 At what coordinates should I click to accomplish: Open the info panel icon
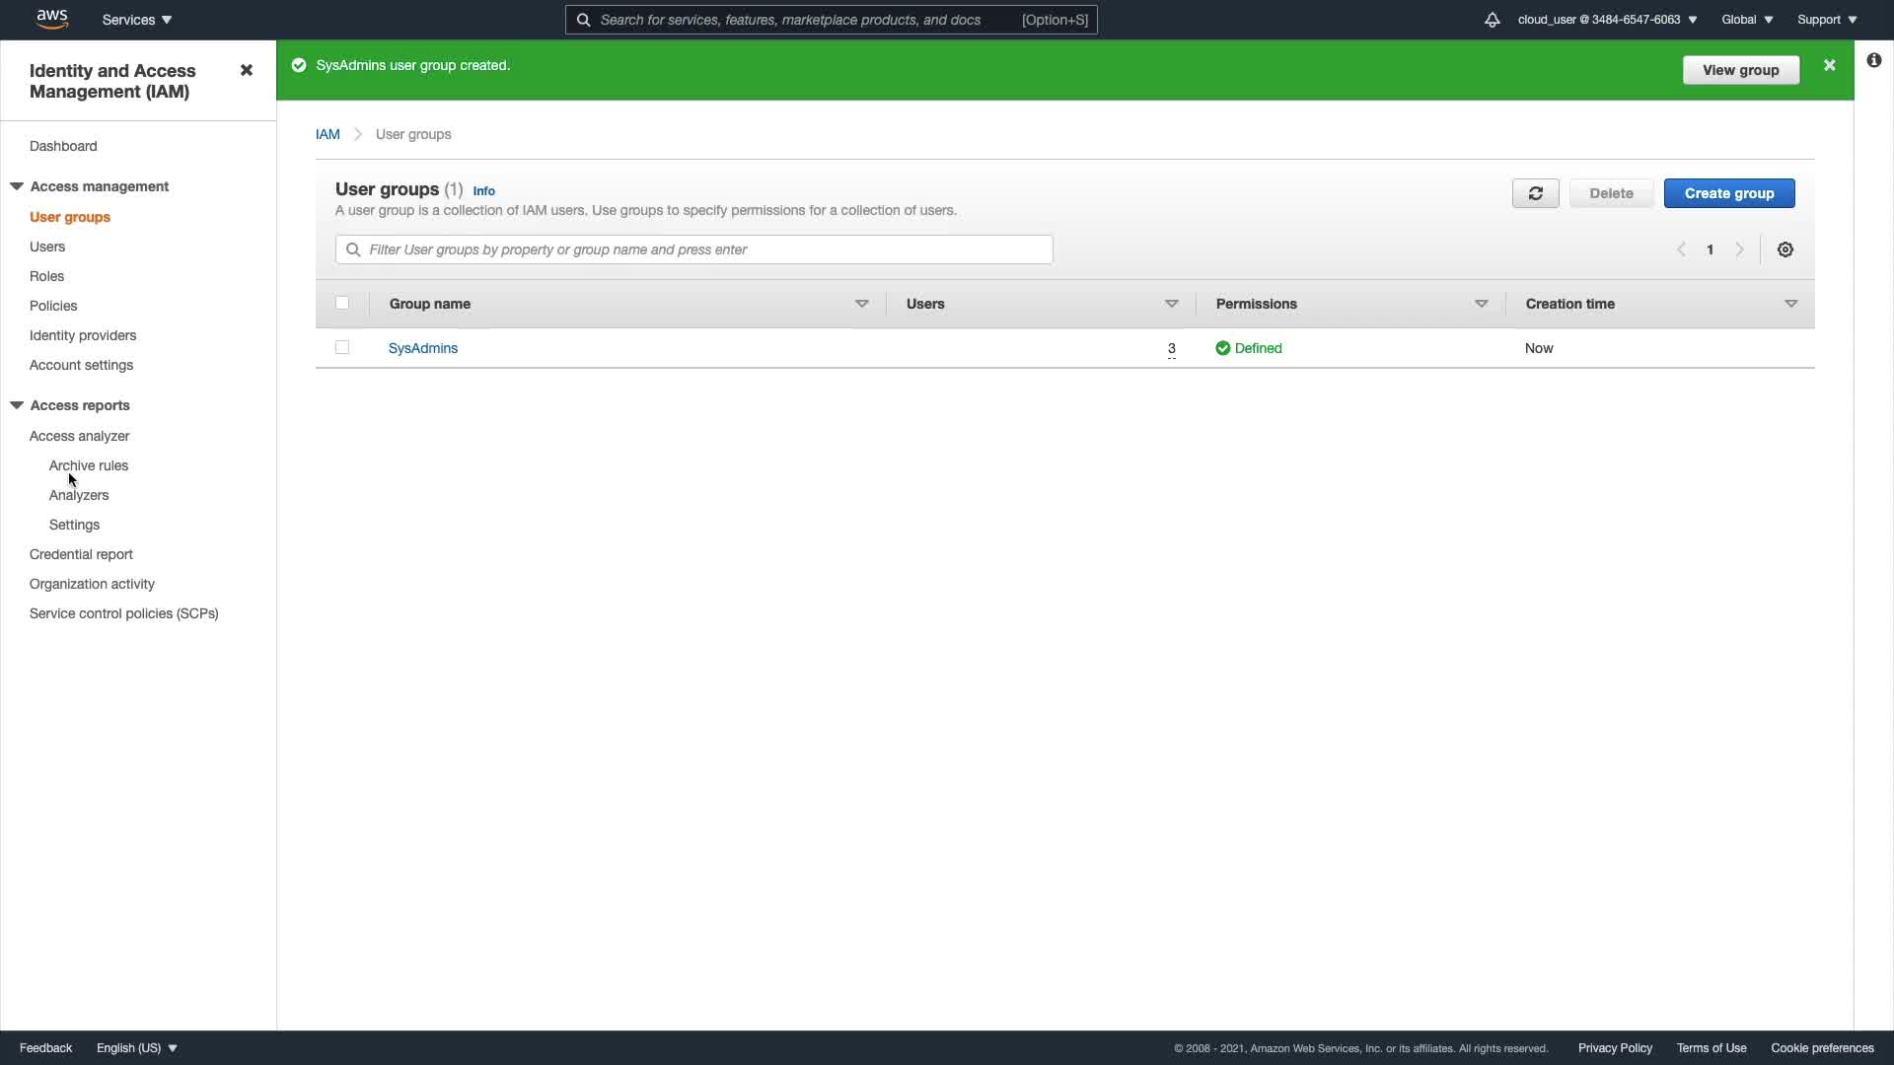tap(1873, 60)
